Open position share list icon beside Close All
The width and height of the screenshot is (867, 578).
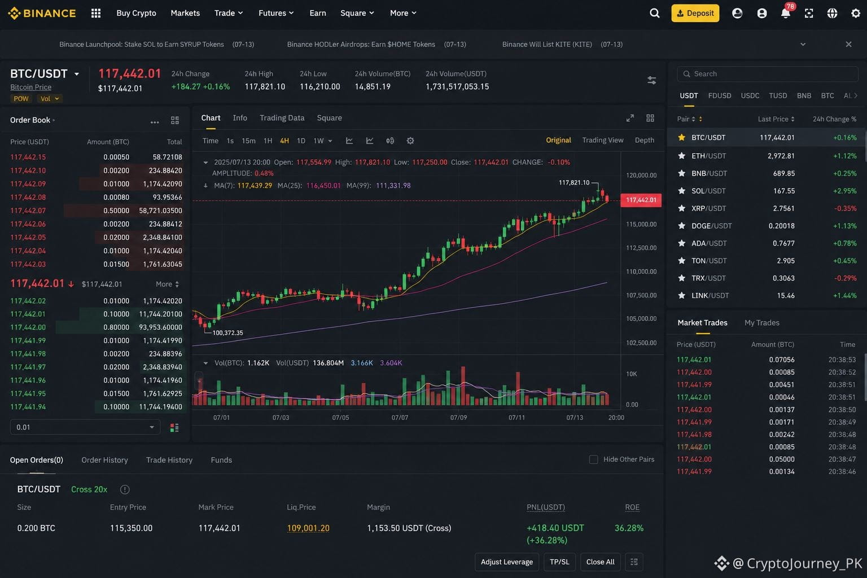(x=634, y=562)
